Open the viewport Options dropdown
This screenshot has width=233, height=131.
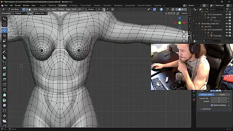click(x=185, y=13)
